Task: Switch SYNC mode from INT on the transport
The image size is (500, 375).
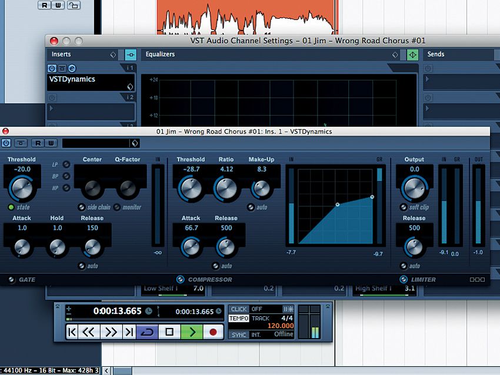Action: click(238, 334)
